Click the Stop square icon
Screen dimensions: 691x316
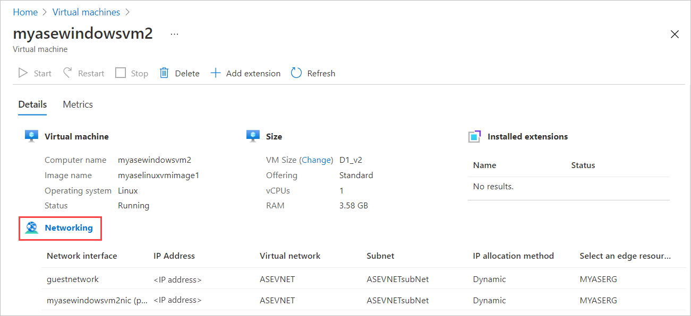click(x=121, y=73)
